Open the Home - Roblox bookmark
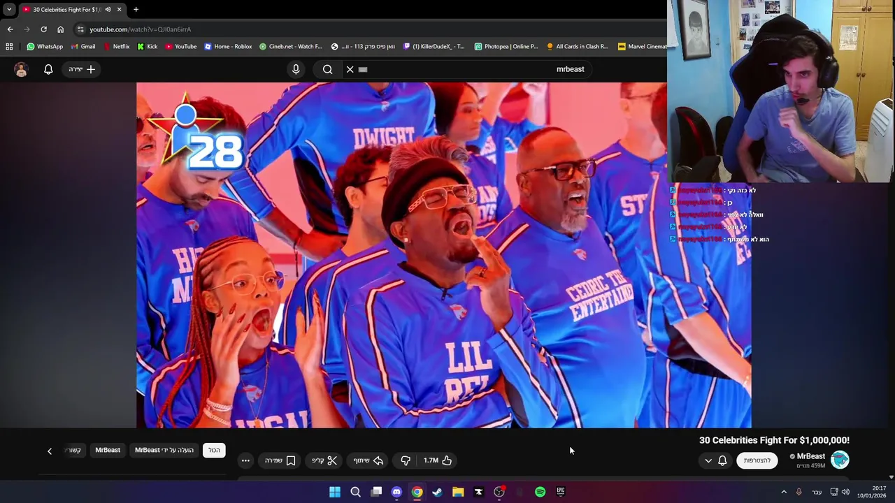The image size is (895, 503). pyautogui.click(x=228, y=47)
